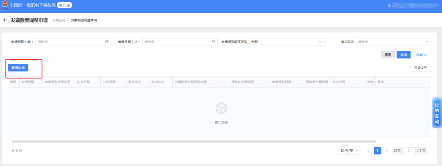442x166 pixels.
Task: Go to next page with right chevron
Action: (x=387, y=151)
